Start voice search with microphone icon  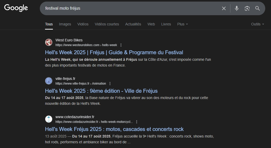(237, 8)
